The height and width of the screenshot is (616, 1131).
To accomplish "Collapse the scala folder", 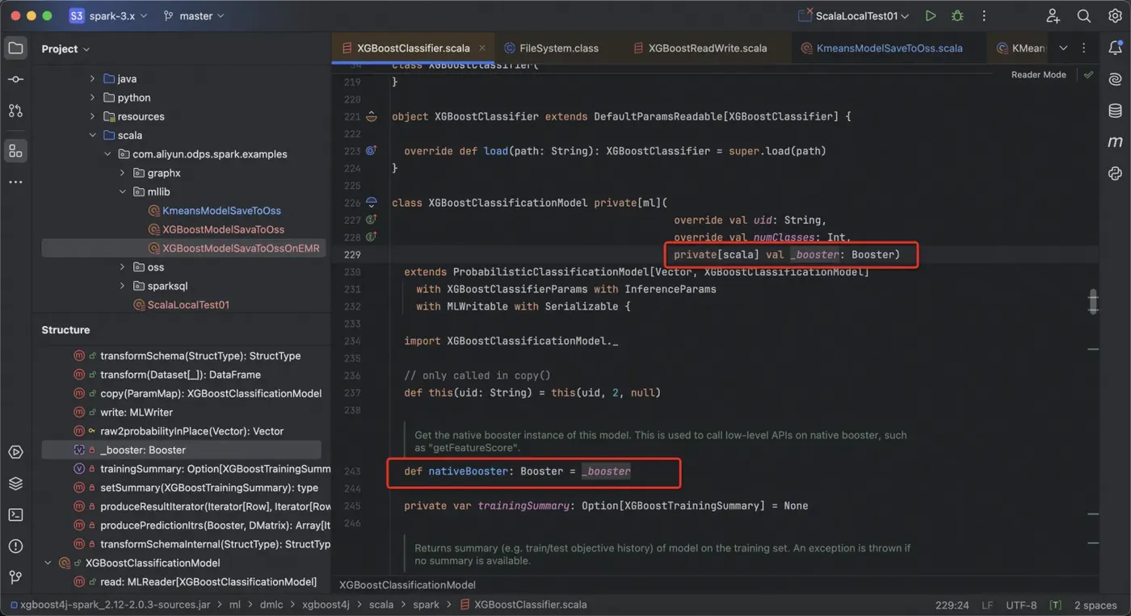I will pyautogui.click(x=93, y=136).
